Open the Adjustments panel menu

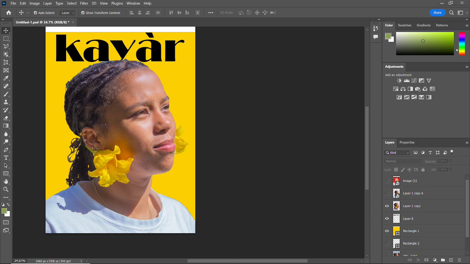coord(467,67)
